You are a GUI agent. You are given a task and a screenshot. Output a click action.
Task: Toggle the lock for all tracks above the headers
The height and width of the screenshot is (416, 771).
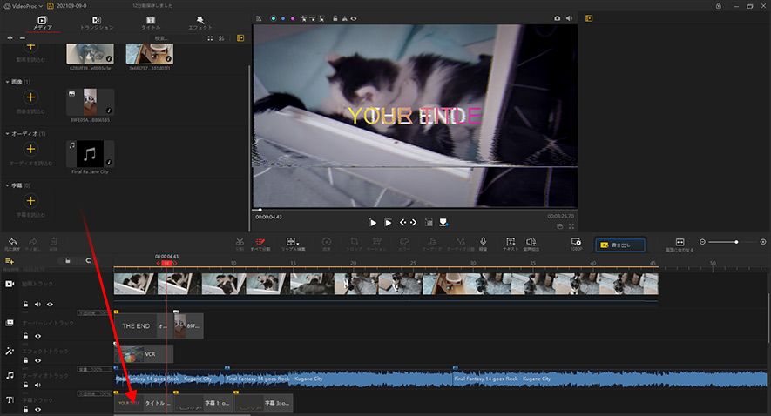coord(68,260)
